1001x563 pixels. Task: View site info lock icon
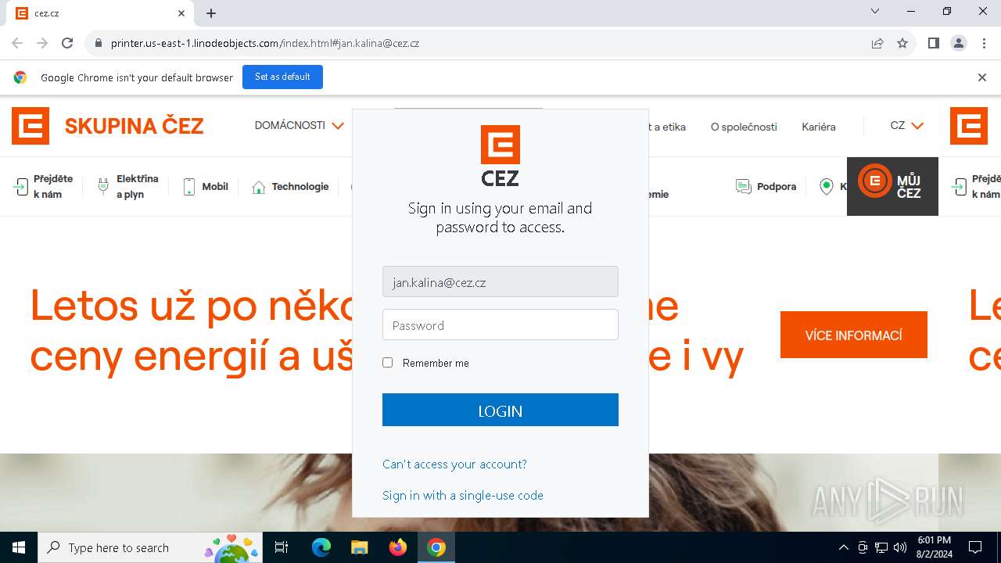tap(98, 43)
